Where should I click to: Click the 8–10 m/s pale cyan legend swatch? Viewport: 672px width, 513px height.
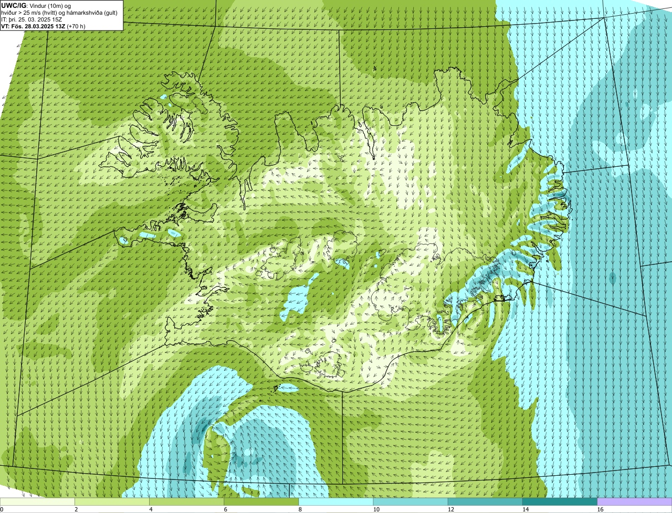(336, 501)
